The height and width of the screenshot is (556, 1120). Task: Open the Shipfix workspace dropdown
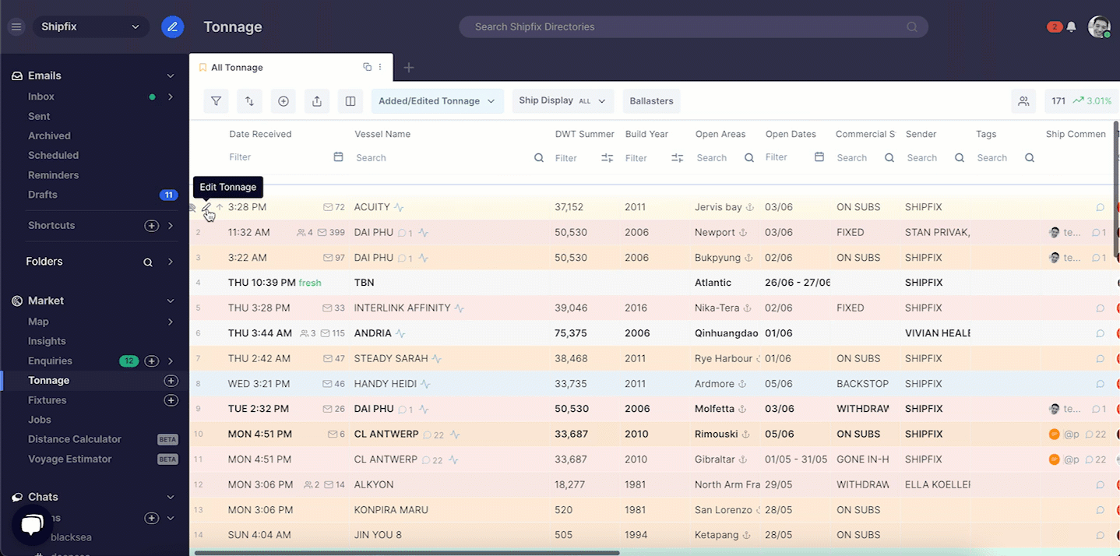click(90, 26)
